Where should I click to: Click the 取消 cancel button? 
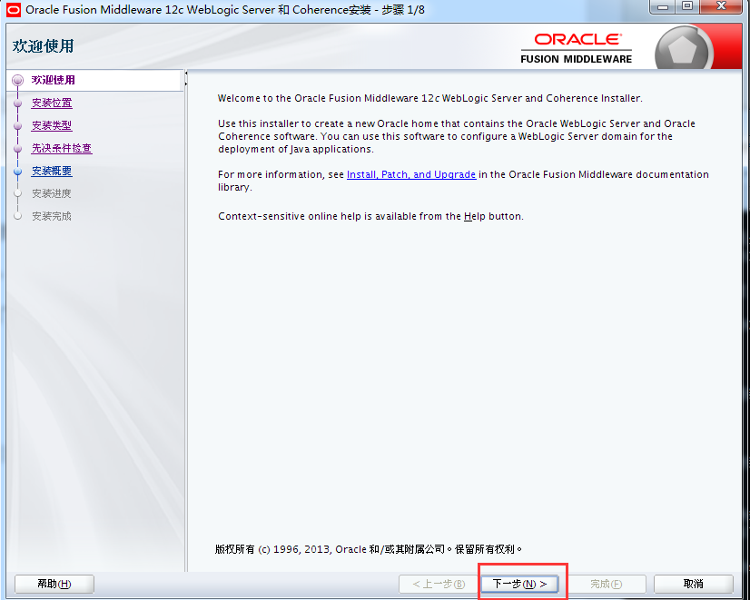click(x=693, y=584)
